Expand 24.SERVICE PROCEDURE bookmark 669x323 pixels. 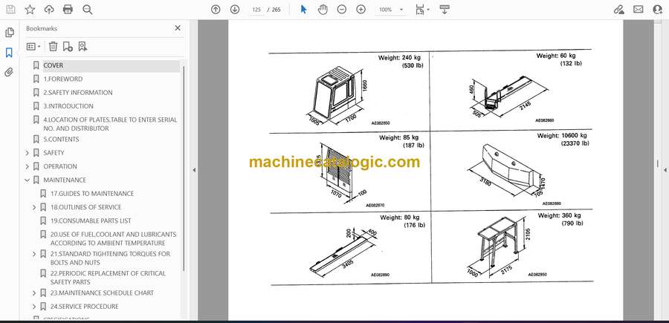coord(34,307)
